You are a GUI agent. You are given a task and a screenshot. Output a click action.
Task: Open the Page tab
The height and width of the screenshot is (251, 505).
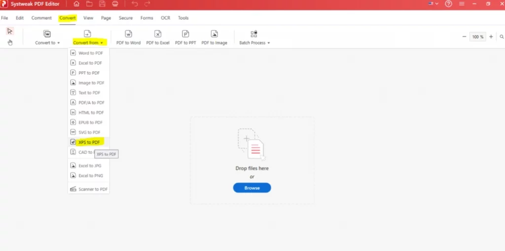click(106, 18)
